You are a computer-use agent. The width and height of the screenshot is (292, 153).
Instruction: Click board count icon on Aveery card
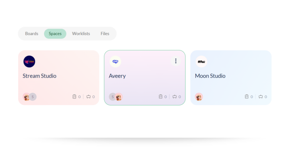point(175,97)
